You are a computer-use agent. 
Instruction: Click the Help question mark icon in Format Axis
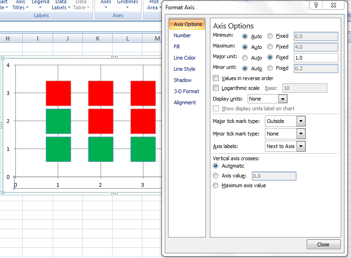[316, 5]
